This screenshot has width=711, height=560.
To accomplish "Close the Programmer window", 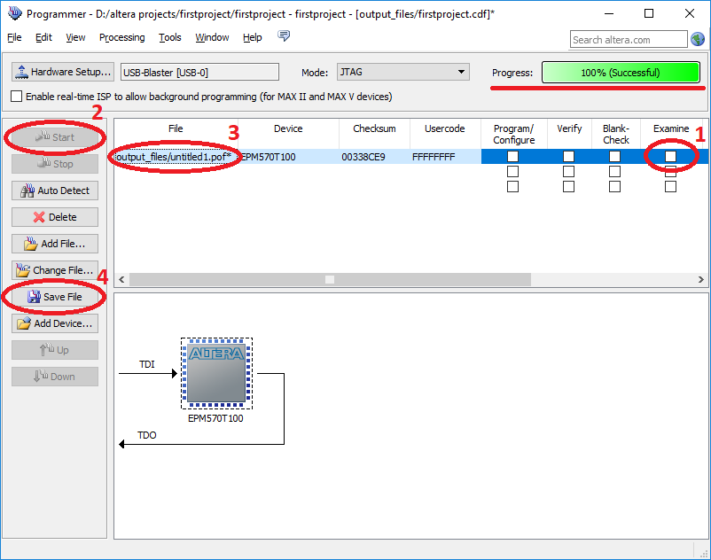I will [689, 13].
